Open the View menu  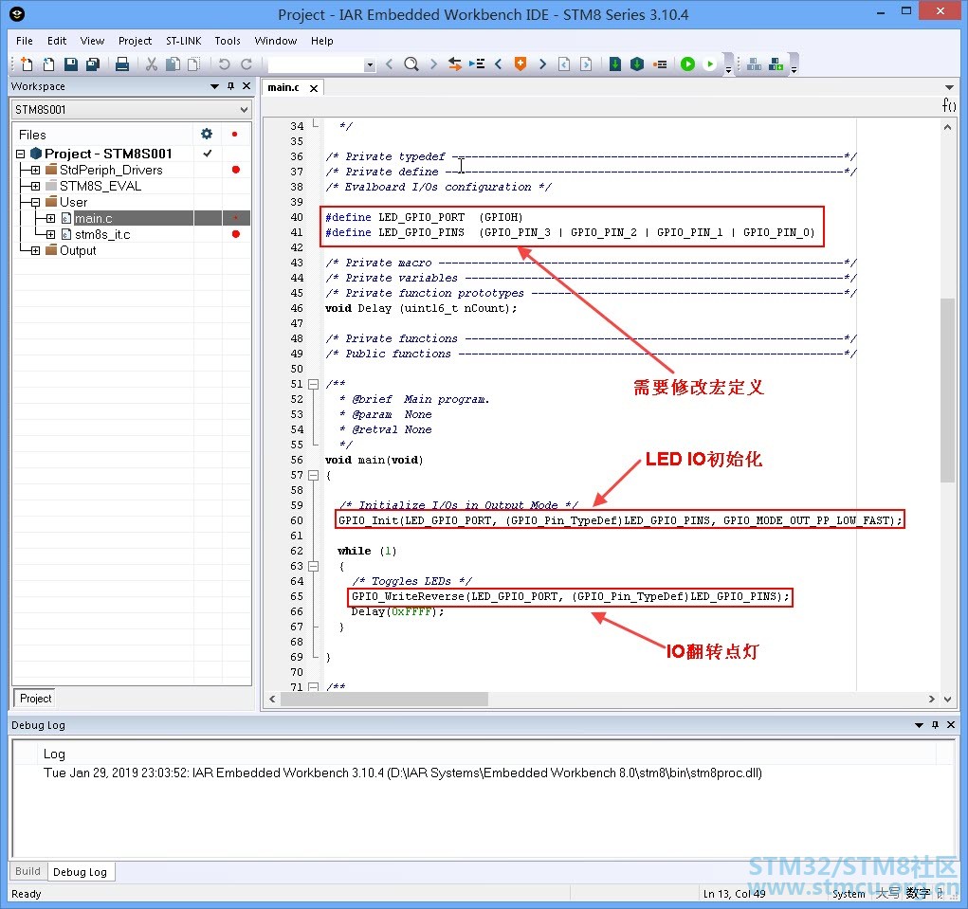[x=92, y=41]
